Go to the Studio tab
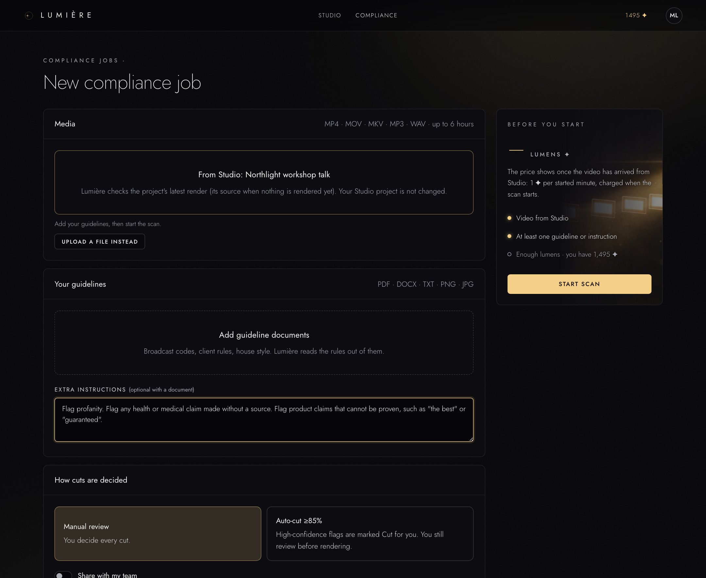This screenshot has width=706, height=578. pos(329,15)
